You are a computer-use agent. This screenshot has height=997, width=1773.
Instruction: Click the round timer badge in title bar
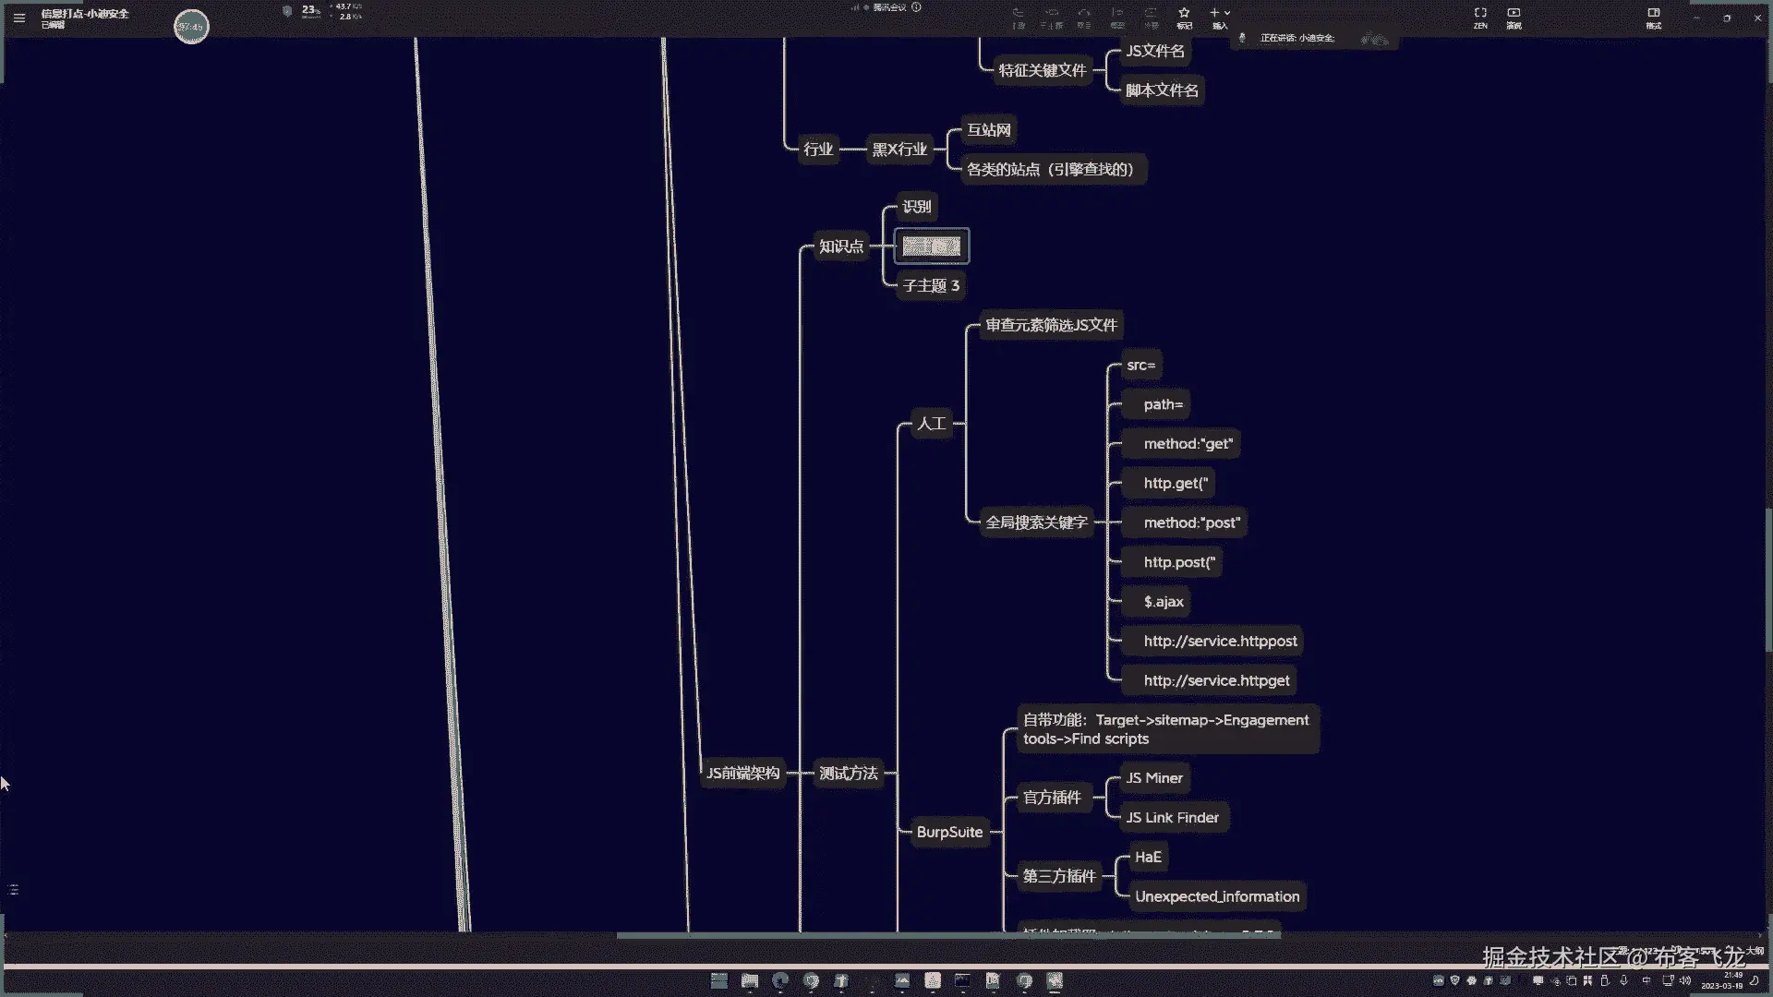click(x=191, y=27)
